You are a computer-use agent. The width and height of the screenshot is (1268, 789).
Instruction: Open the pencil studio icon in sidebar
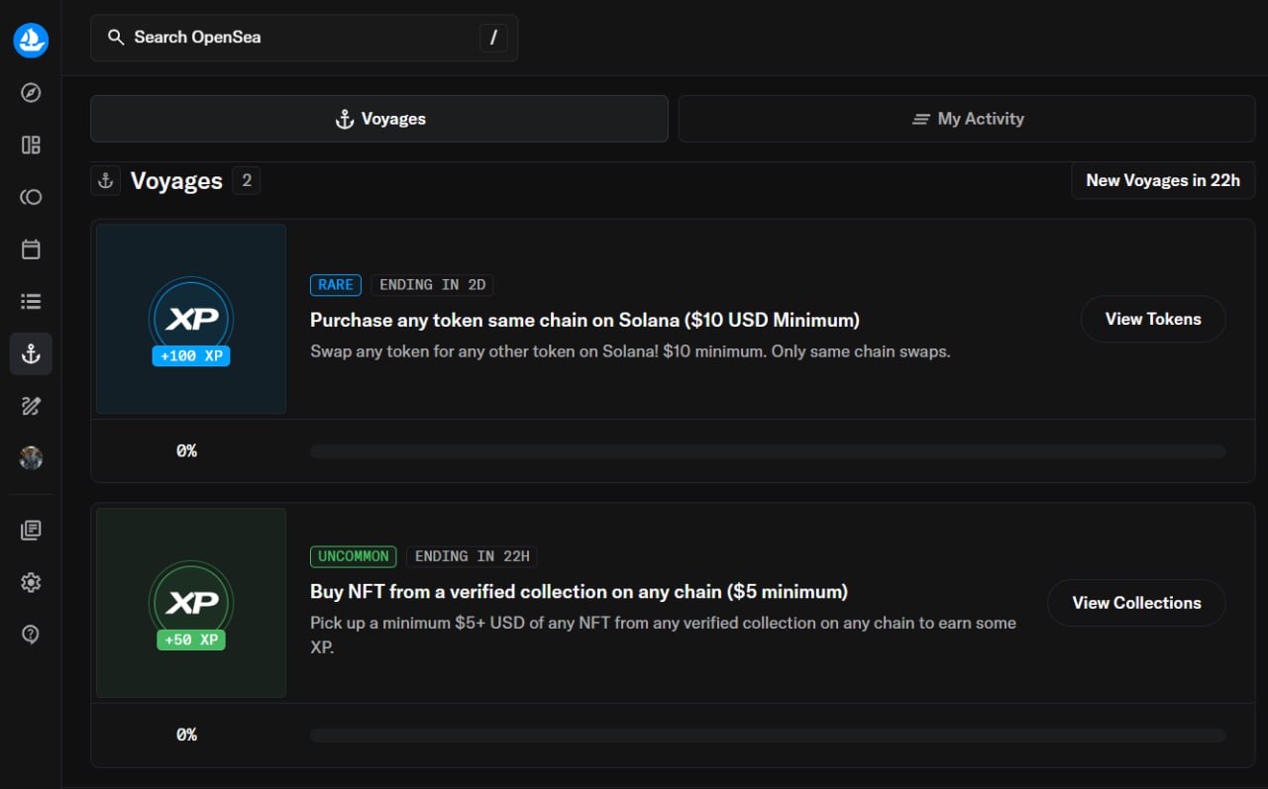click(31, 406)
